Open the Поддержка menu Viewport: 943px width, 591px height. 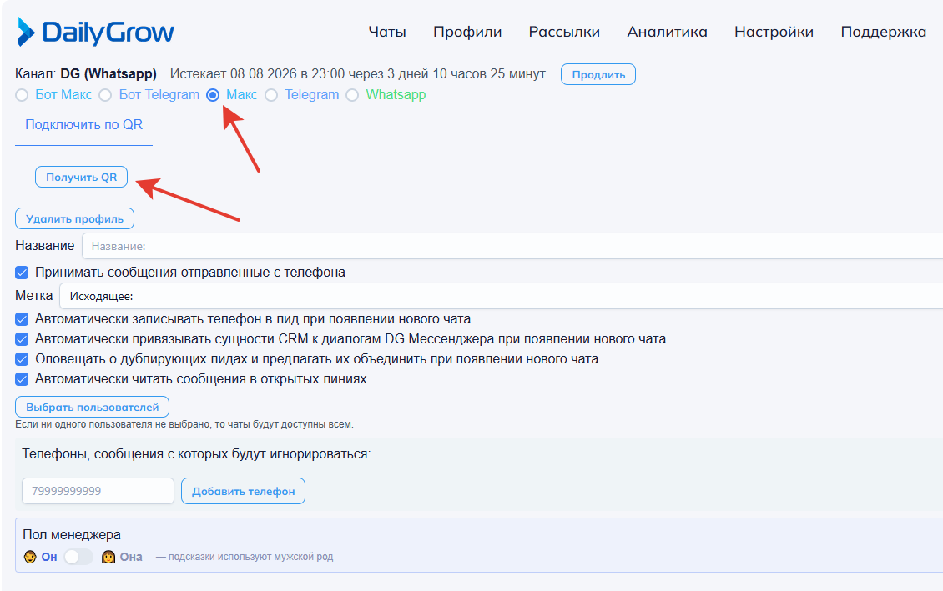[884, 32]
